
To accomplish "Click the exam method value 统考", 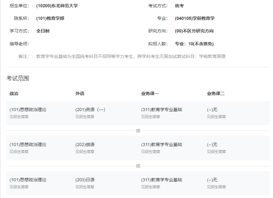I will coord(179,6).
